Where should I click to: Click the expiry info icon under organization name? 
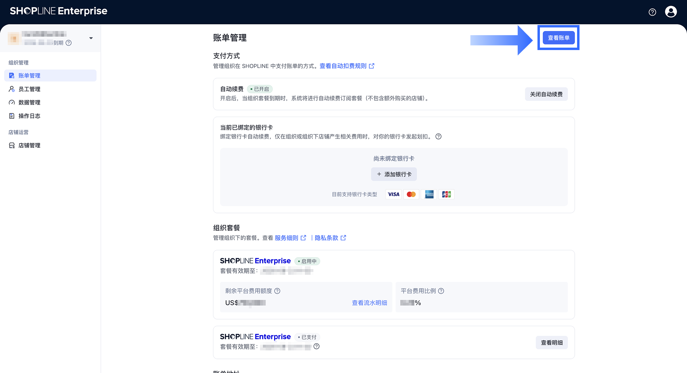(x=69, y=43)
